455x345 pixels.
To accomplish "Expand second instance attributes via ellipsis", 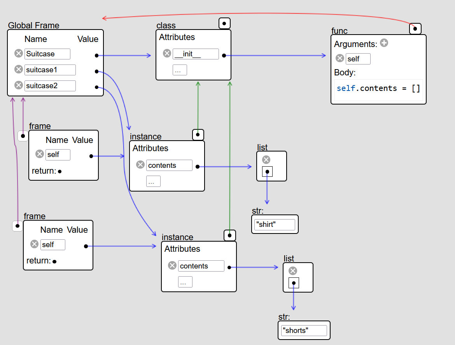I will (x=185, y=282).
